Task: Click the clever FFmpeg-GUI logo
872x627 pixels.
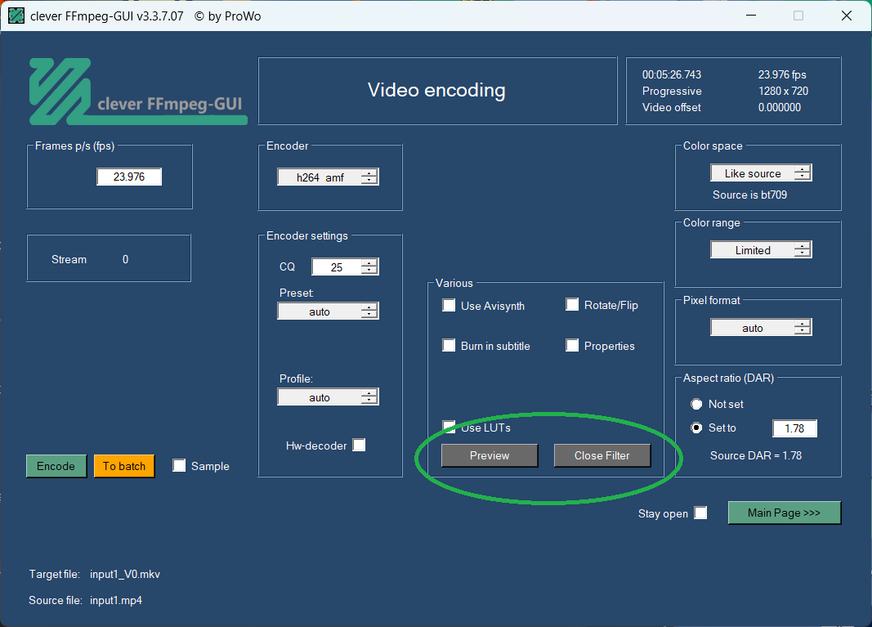Action: [x=138, y=92]
